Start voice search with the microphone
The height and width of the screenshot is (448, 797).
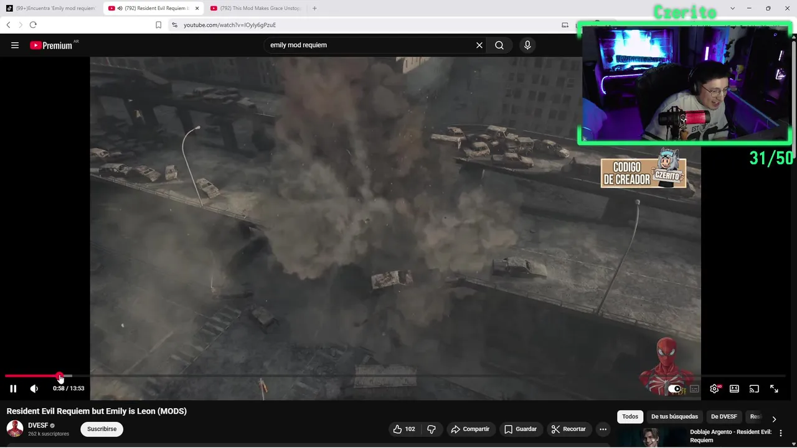[527, 45]
